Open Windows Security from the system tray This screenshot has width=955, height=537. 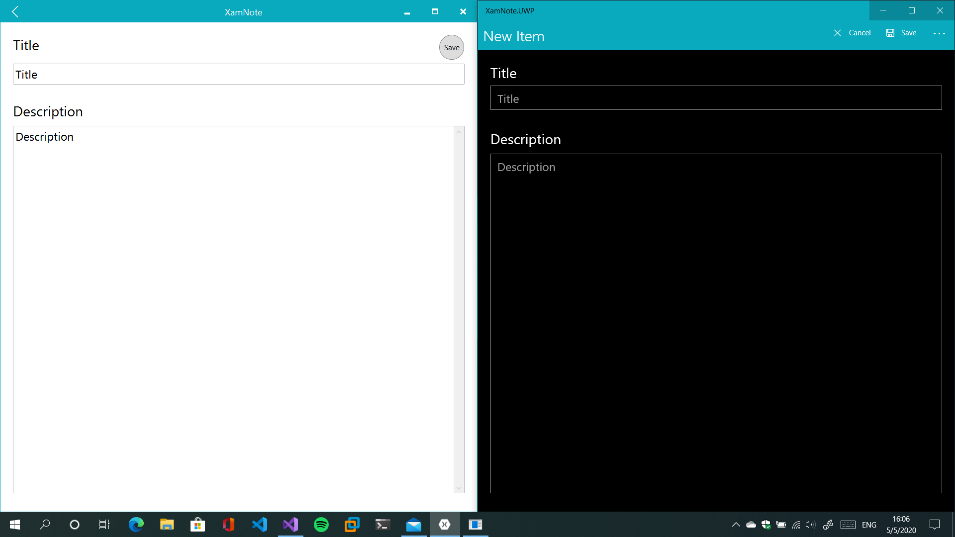coord(766,525)
